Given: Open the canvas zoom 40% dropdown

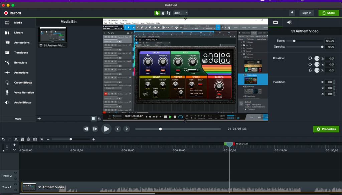Looking at the screenshot, I should 181,13.
